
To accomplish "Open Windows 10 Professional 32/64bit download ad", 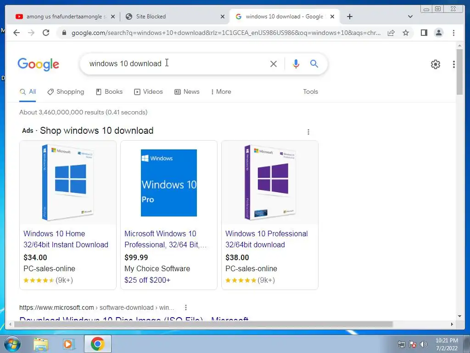I will point(267,239).
